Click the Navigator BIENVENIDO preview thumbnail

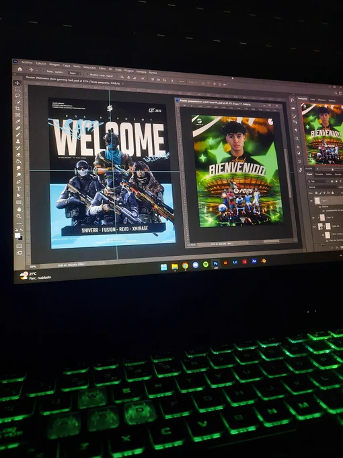(322, 134)
